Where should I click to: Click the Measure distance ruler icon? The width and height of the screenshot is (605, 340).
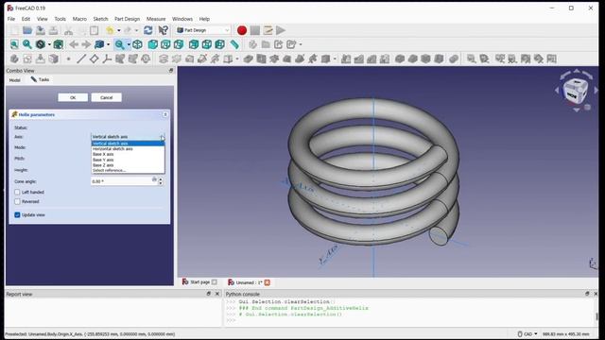[234, 44]
